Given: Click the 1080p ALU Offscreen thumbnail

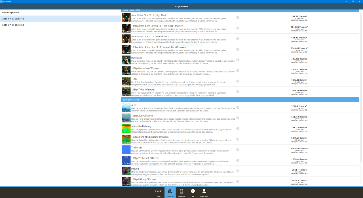Looking at the screenshot, I should 126,118.
